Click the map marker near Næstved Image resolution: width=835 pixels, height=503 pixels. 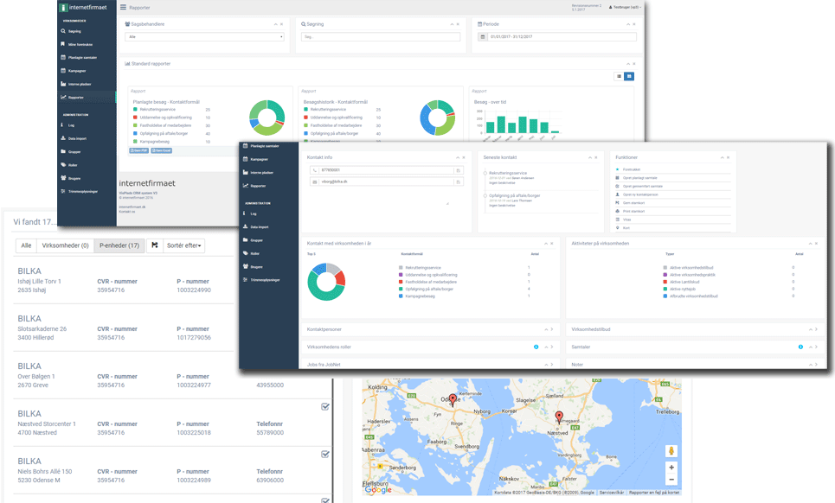coord(559,417)
